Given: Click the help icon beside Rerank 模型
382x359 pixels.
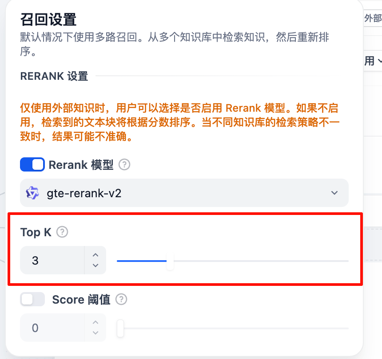Looking at the screenshot, I should tap(124, 165).
